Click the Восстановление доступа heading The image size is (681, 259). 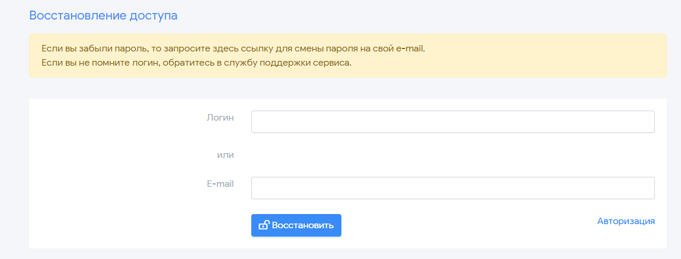point(103,15)
